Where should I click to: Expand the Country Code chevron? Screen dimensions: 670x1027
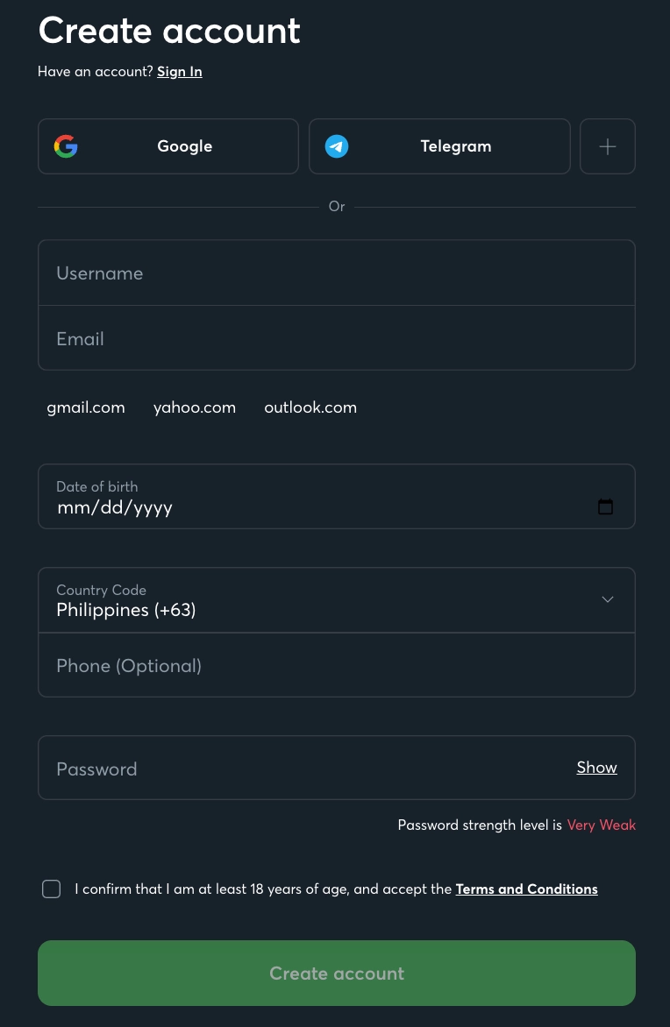608,599
